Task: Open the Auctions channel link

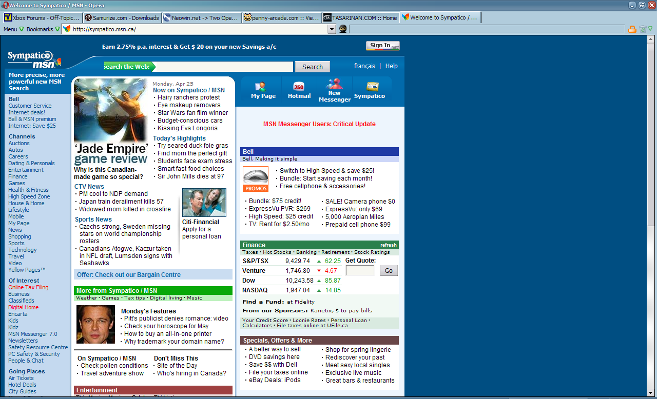Action: [19, 143]
